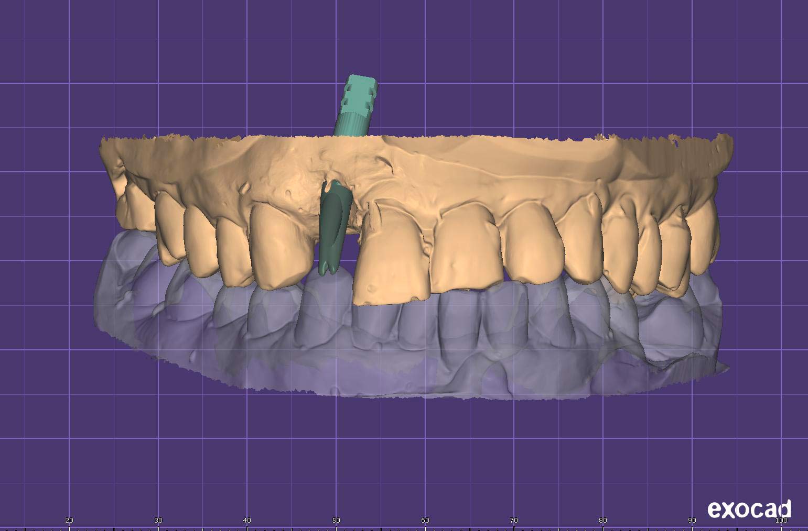
Task: Click the ruler label "30"
Action: (x=158, y=521)
